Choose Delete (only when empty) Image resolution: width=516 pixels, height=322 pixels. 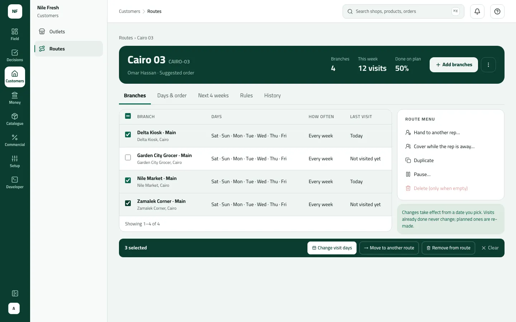coord(451,188)
